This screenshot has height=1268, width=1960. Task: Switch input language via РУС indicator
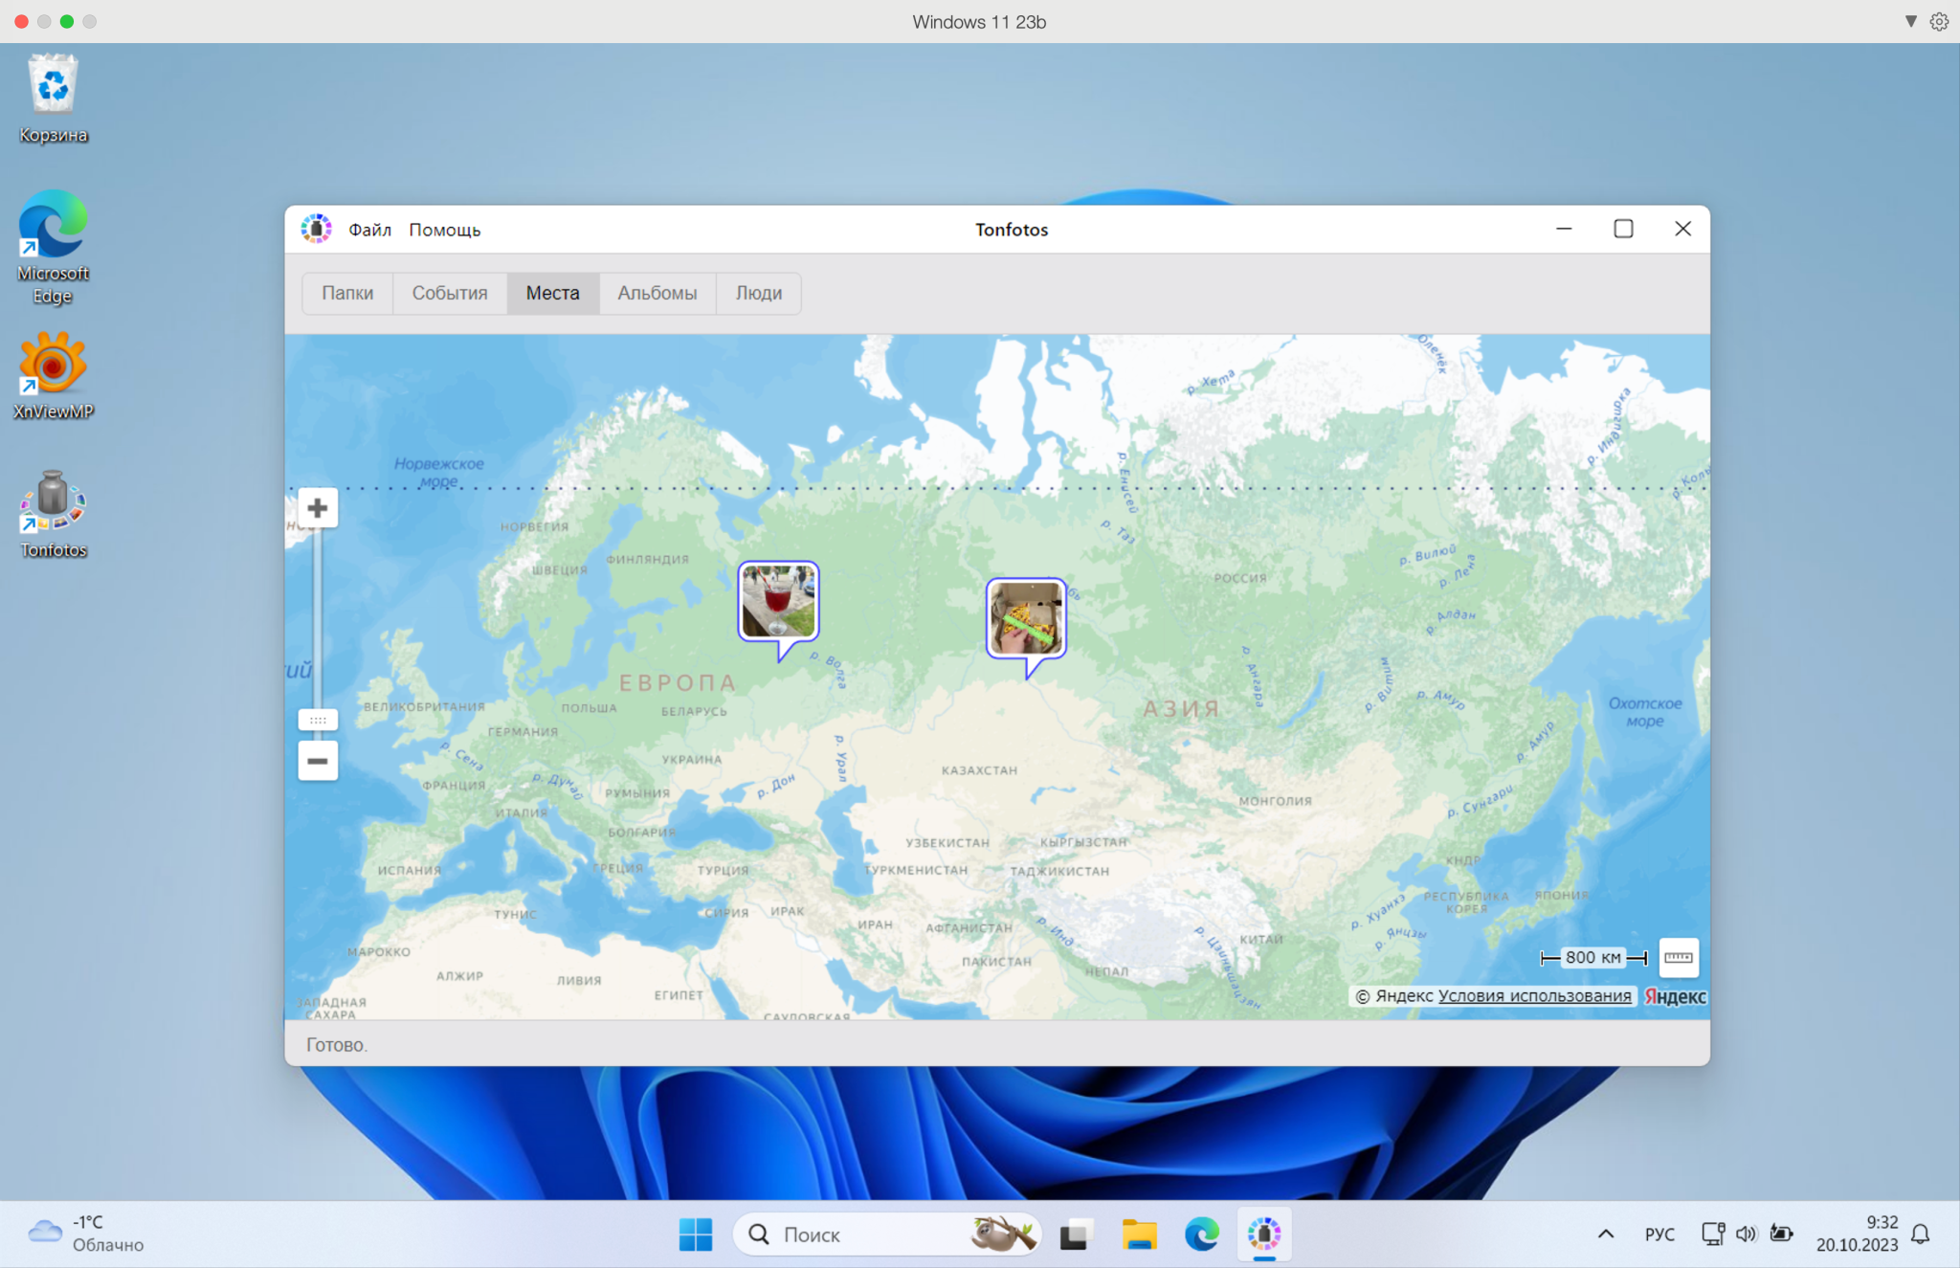click(1659, 1235)
